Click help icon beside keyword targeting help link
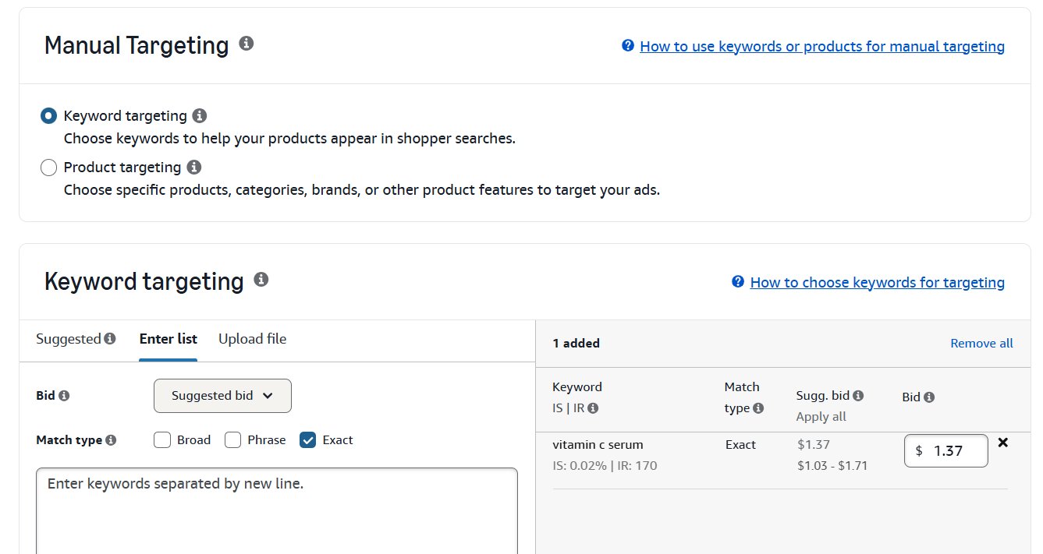 click(737, 281)
